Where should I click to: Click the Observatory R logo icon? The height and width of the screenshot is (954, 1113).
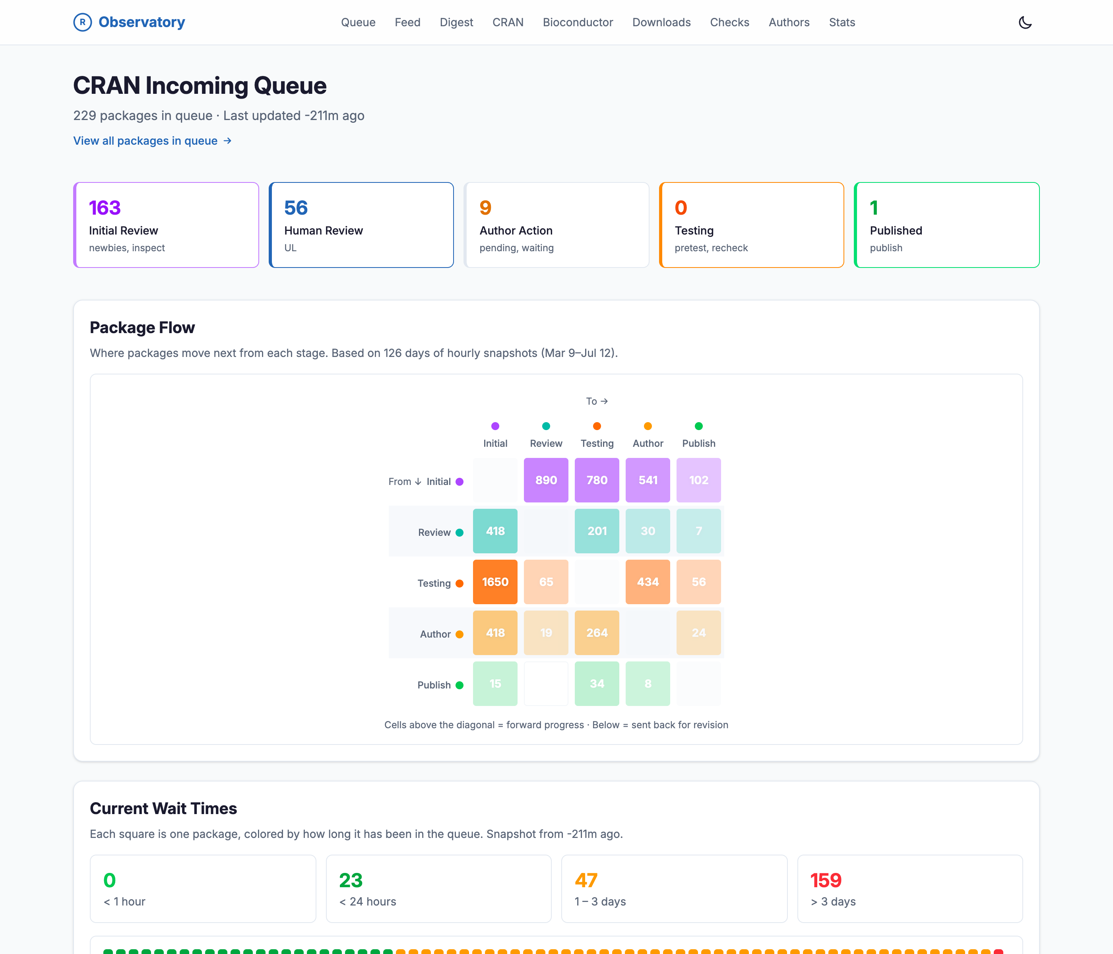(x=82, y=22)
